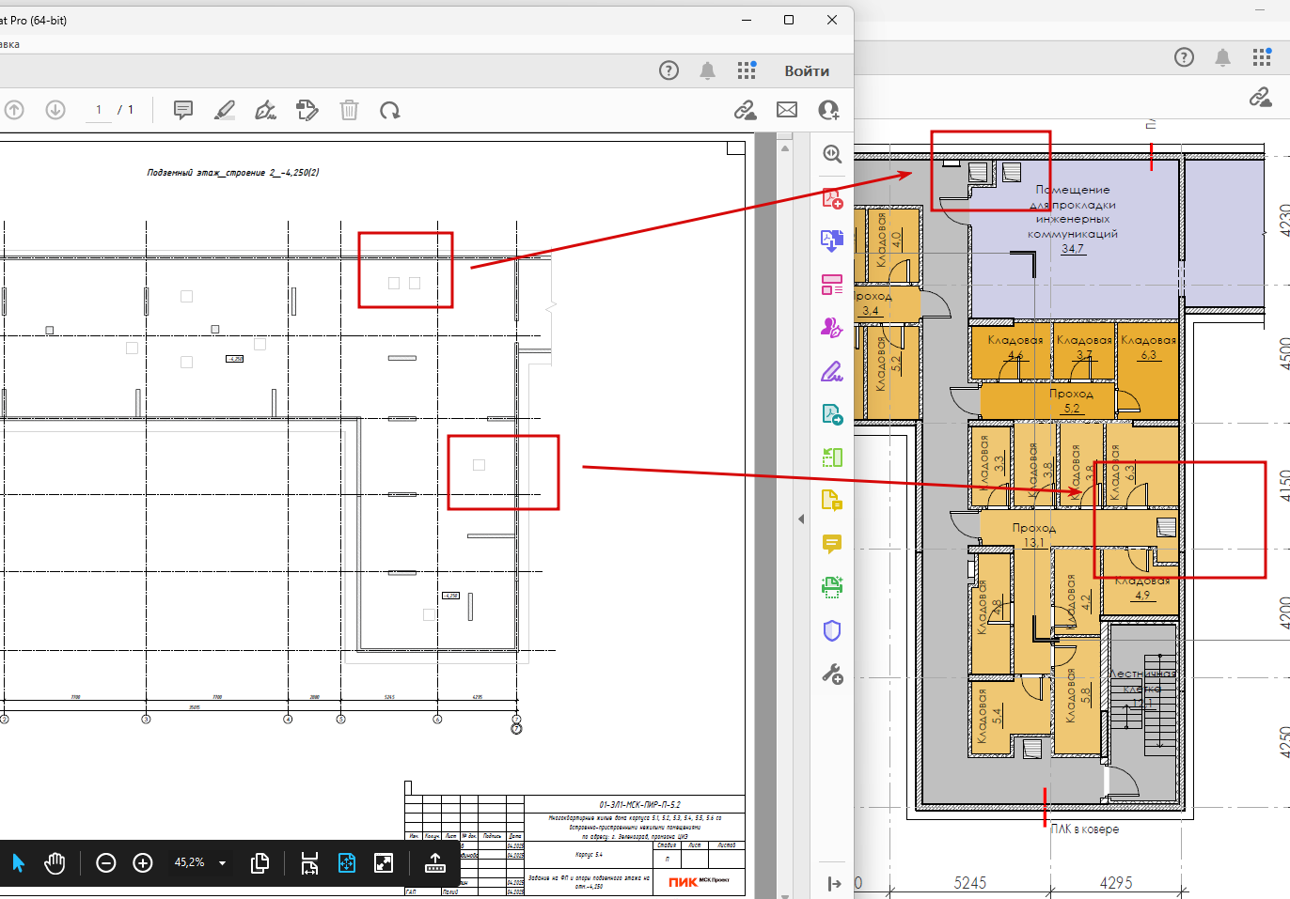Screen dimensions: 1290x899
Task: Open the Protect shield tool
Action: point(832,630)
